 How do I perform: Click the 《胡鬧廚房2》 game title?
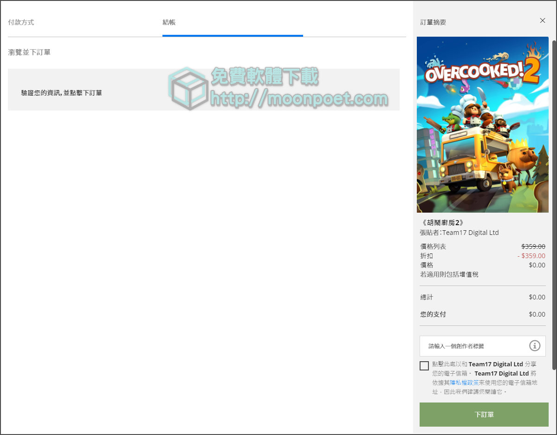tap(441, 223)
